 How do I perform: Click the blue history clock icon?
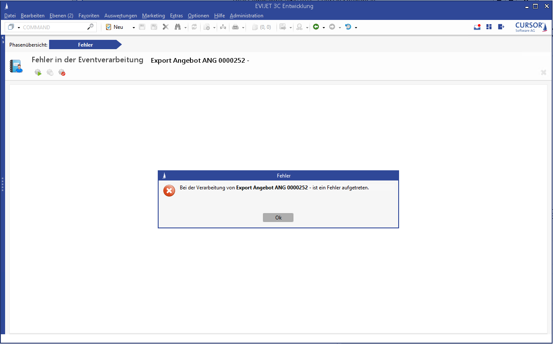pyautogui.click(x=348, y=27)
